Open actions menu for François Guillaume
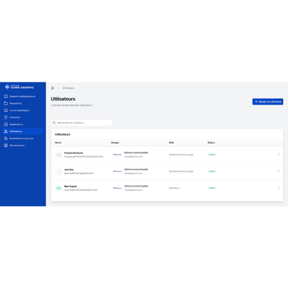 tap(279, 154)
